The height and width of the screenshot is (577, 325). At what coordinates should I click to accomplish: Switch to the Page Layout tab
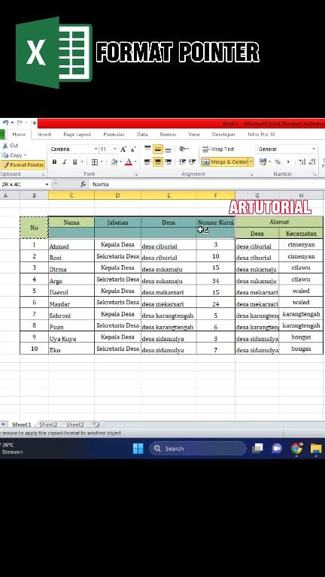tap(77, 134)
